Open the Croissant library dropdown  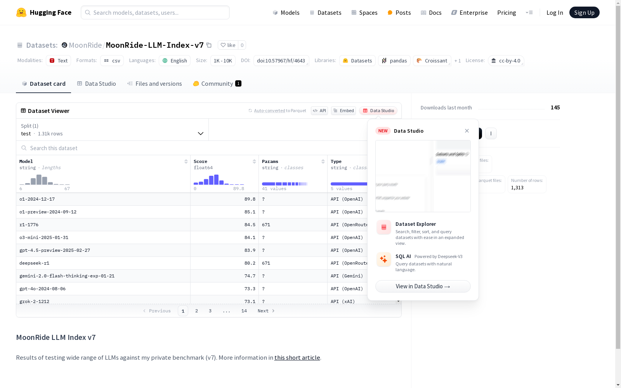pyautogui.click(x=432, y=61)
